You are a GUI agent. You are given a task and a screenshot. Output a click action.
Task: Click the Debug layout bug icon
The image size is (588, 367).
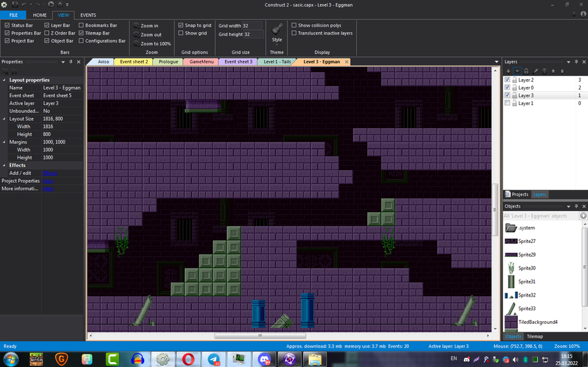point(60,5)
